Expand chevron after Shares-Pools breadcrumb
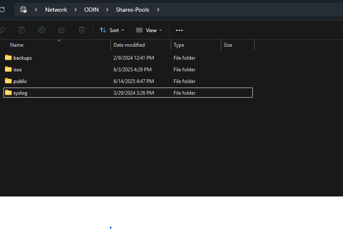 click(x=158, y=10)
